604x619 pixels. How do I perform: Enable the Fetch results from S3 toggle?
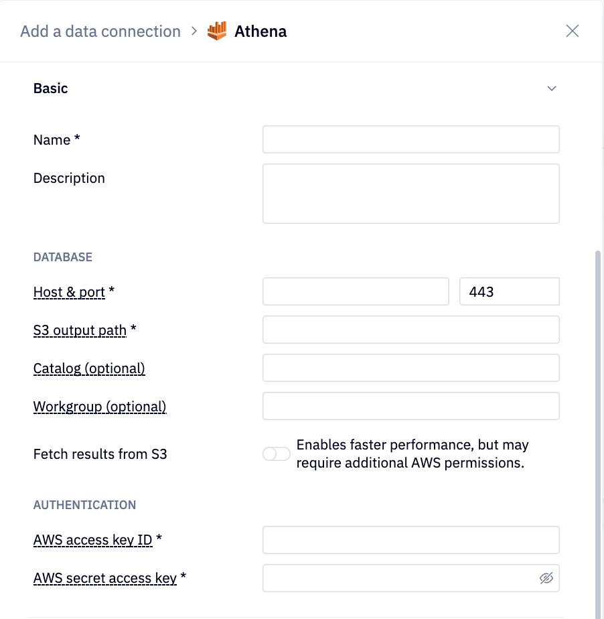[x=276, y=454]
